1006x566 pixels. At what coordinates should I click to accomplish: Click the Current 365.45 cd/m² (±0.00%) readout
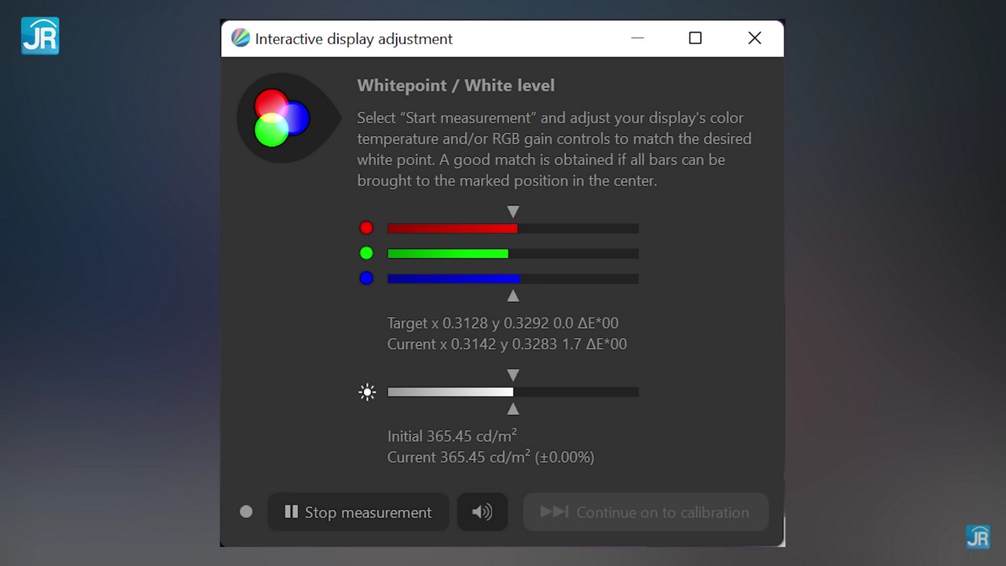point(490,458)
